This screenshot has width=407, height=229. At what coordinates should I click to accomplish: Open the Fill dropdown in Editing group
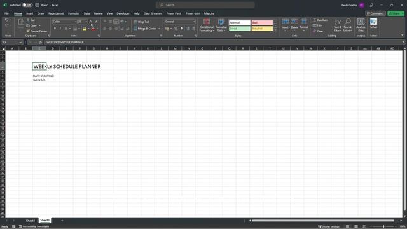coord(318,25)
